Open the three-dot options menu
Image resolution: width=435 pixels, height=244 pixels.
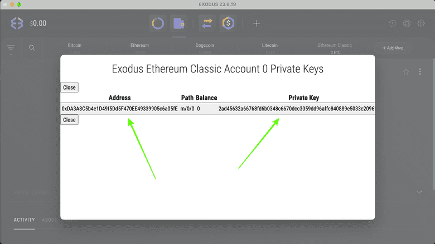coord(420,72)
